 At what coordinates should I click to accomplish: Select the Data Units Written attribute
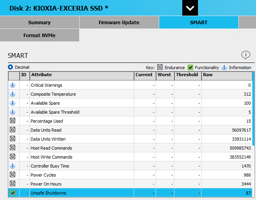(48, 139)
